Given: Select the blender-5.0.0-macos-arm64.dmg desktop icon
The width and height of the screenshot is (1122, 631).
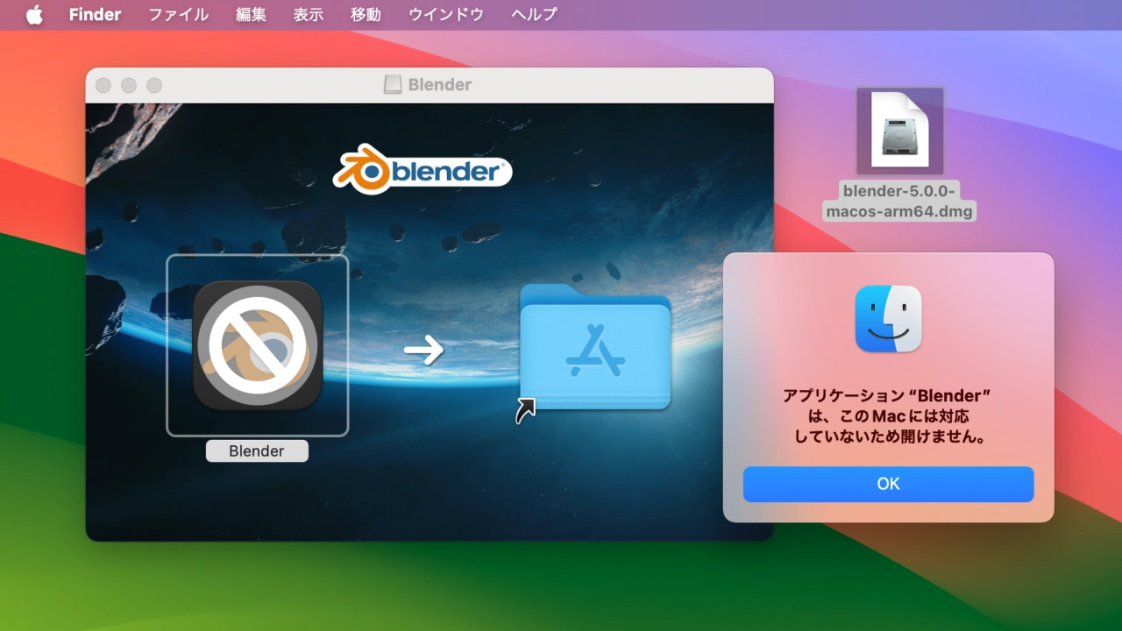Looking at the screenshot, I should click(x=898, y=131).
